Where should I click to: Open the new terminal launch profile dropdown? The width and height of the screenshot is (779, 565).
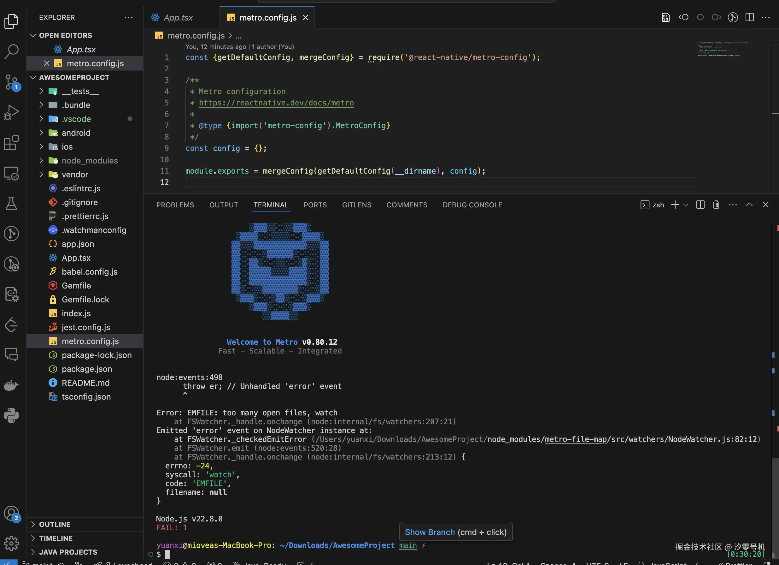(686, 205)
